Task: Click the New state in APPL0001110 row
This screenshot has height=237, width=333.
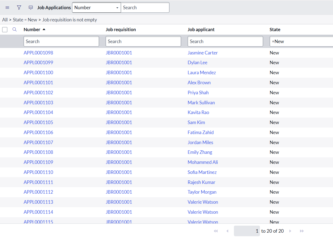Action: click(x=274, y=172)
